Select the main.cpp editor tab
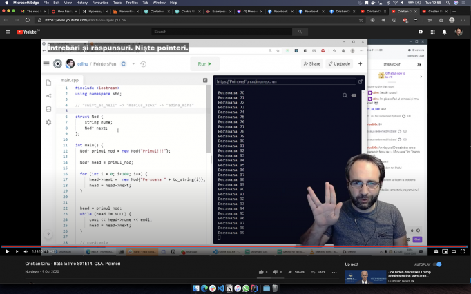Viewport: 471px width, 294px height. pyautogui.click(x=69, y=80)
